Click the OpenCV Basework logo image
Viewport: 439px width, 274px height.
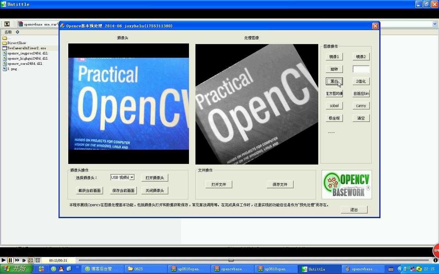point(346,185)
